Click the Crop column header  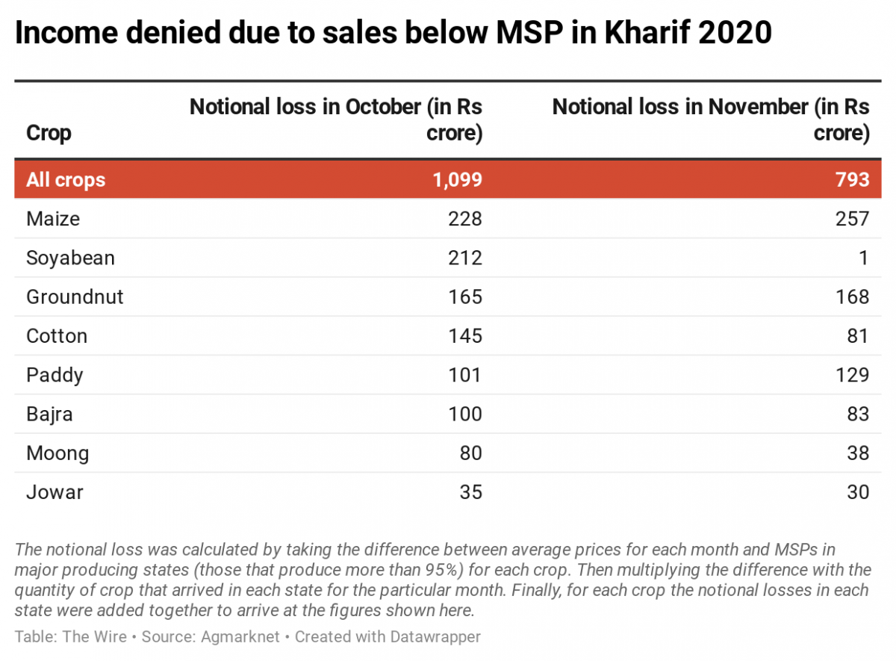(49, 133)
